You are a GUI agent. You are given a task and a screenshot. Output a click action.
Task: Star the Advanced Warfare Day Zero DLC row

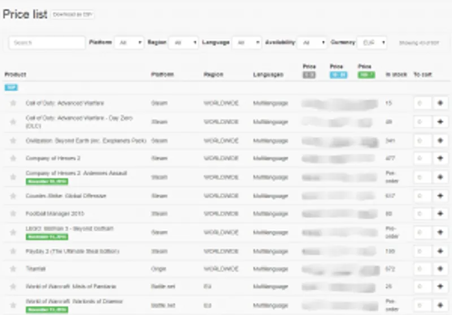13,122
